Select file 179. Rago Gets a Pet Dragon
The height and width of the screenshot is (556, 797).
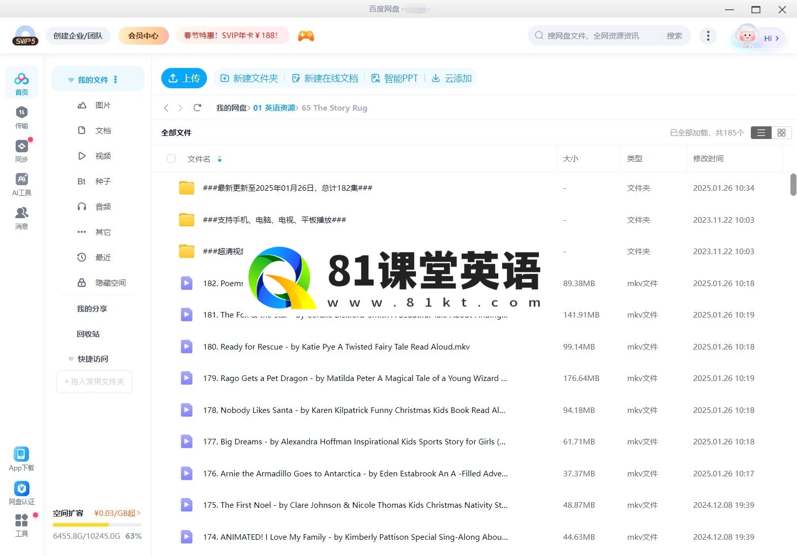pyautogui.click(x=355, y=378)
